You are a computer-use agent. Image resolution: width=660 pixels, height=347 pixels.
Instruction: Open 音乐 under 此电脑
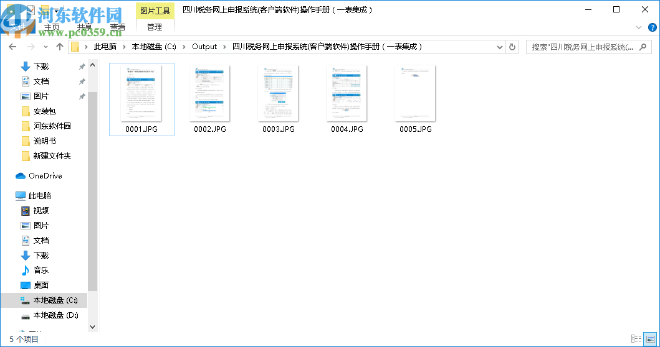pos(41,270)
